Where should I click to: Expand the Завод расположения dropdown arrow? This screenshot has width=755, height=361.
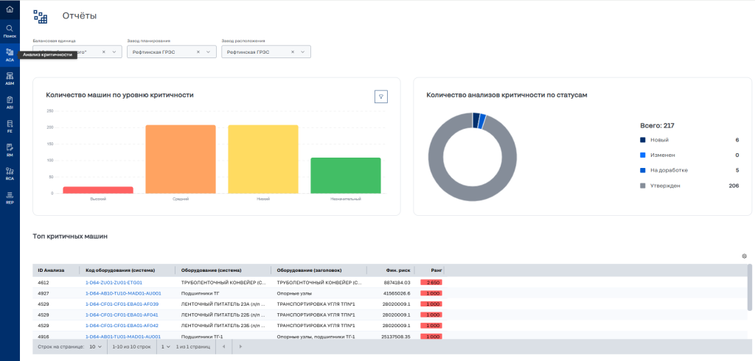pyautogui.click(x=304, y=52)
